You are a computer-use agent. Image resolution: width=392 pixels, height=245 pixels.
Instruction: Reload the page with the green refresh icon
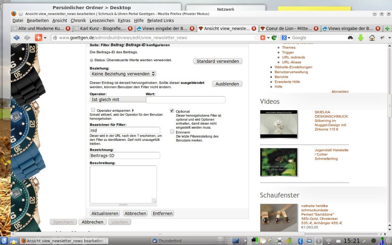point(274,38)
